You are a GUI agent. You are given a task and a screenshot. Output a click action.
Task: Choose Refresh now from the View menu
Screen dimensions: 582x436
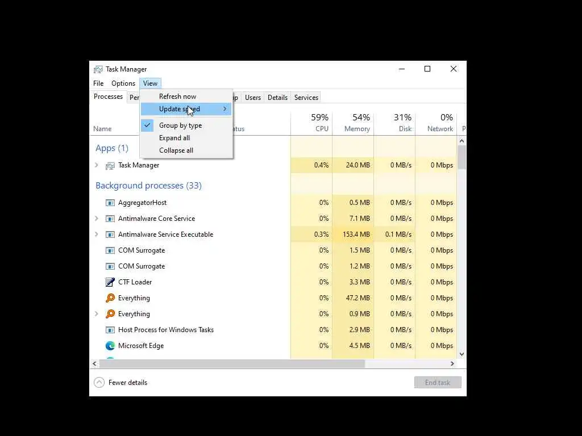click(177, 97)
